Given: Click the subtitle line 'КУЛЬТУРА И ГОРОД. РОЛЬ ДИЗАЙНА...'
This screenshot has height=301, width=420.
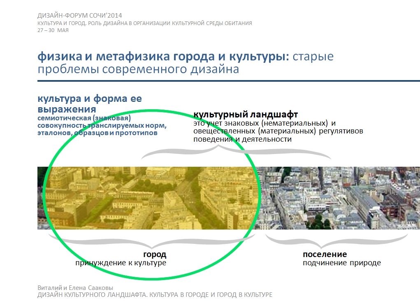Looking at the screenshot, I should tap(145, 23).
